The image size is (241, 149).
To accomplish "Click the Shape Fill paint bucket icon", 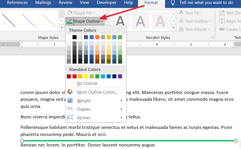I will [x=70, y=12].
